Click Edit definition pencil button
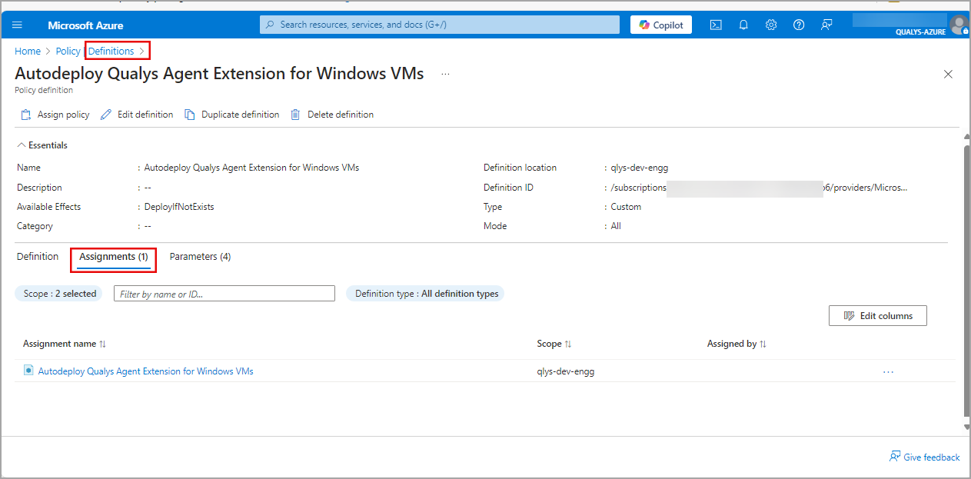 pyautogui.click(x=137, y=115)
